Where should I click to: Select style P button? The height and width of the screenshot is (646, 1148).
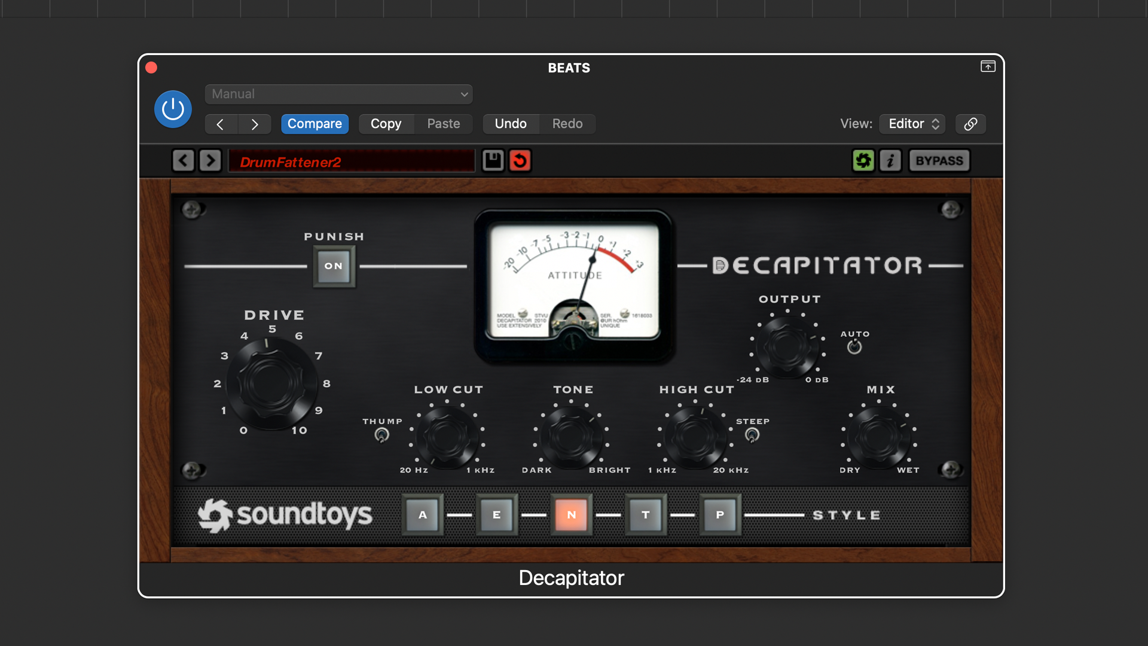(720, 515)
